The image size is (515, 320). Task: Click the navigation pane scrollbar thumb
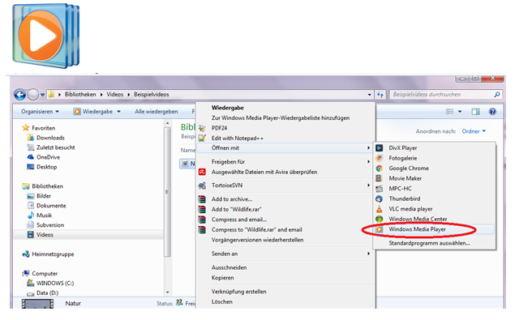coord(167,192)
